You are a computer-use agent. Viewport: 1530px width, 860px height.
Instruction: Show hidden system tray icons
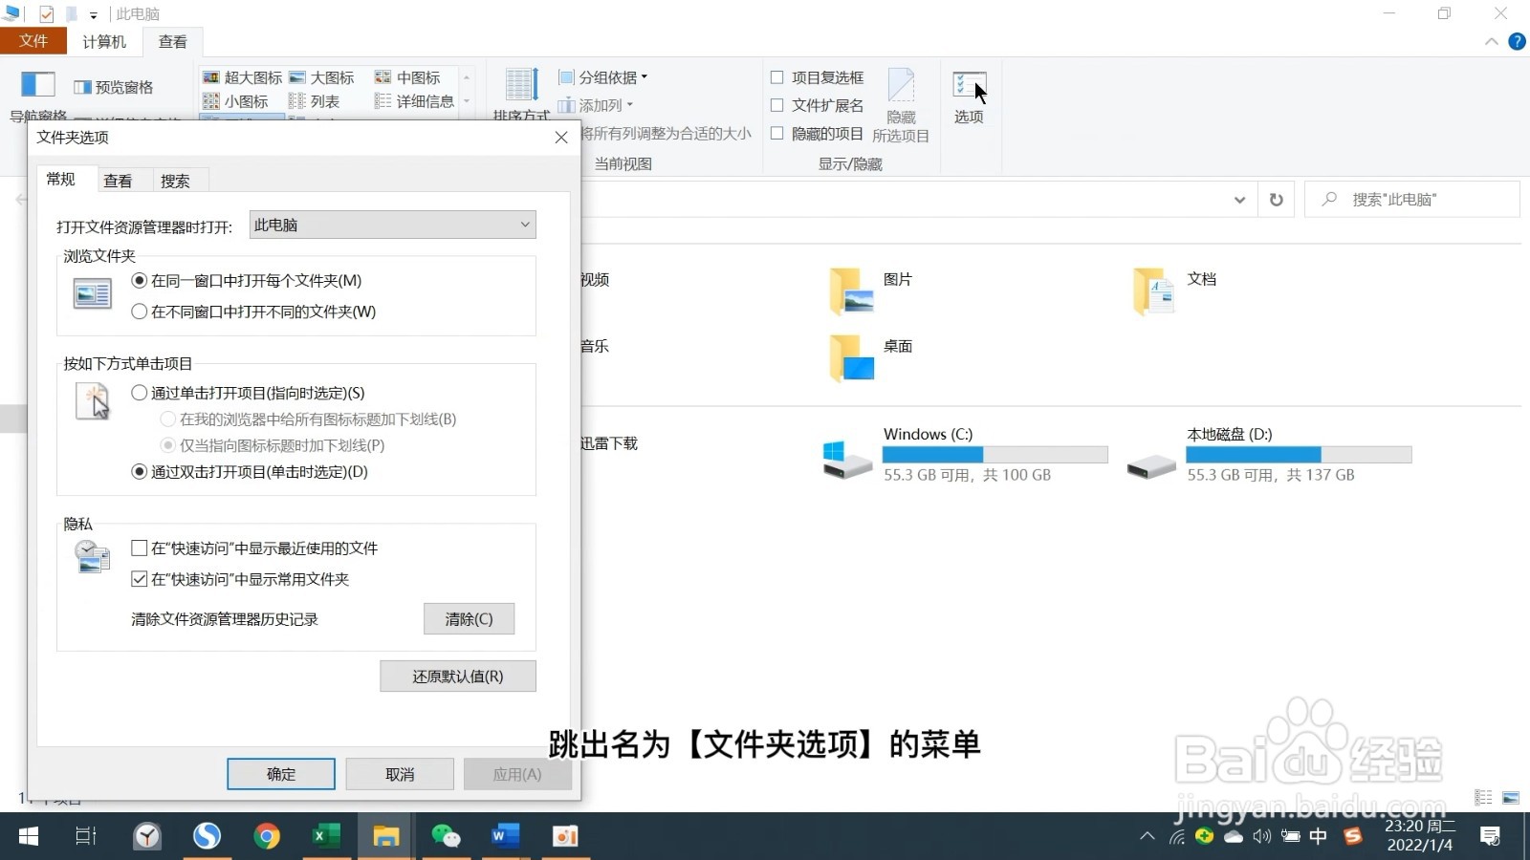pyautogui.click(x=1147, y=836)
